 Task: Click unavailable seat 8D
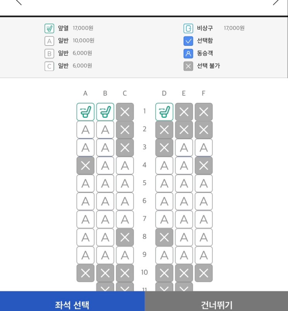coord(164,237)
